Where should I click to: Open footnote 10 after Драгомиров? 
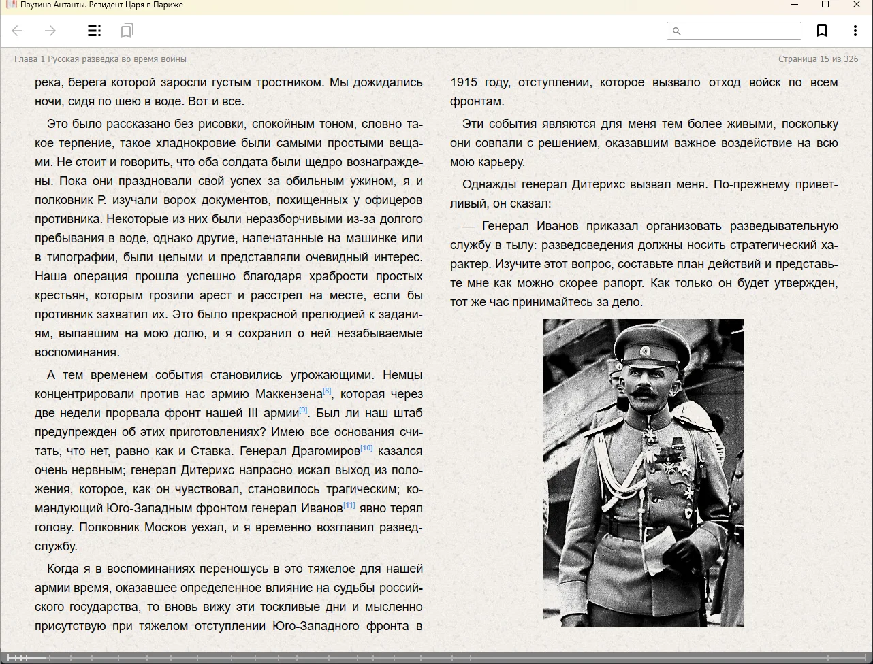click(366, 448)
